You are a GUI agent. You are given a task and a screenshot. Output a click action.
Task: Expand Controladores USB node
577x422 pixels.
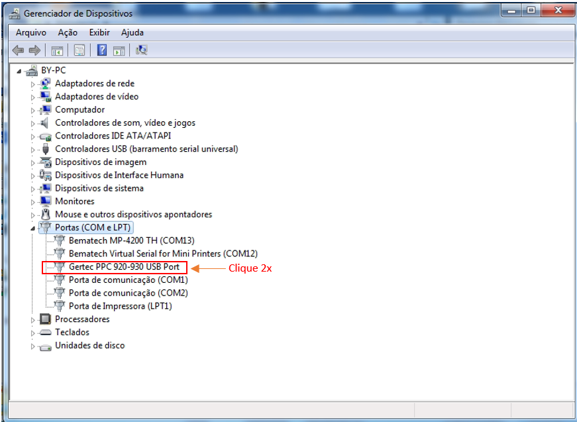[x=32, y=150]
